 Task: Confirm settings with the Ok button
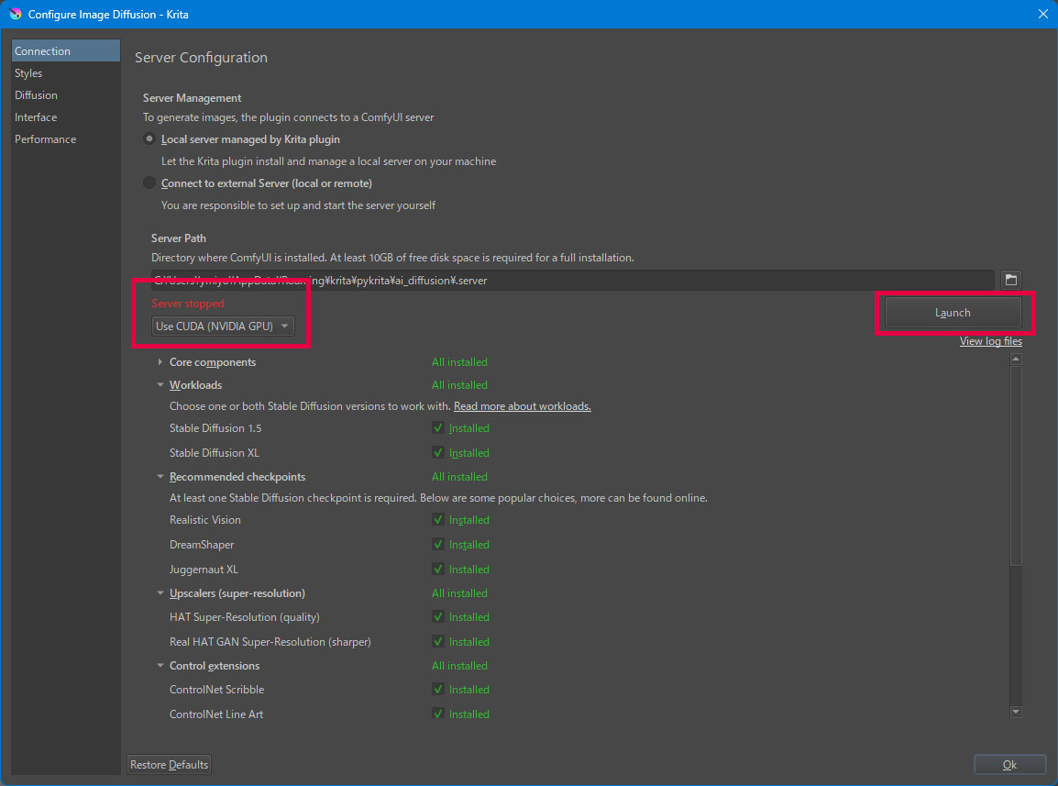click(x=1009, y=764)
